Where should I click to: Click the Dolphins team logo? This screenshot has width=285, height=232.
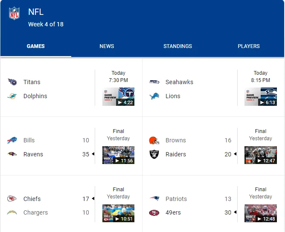tap(12, 96)
